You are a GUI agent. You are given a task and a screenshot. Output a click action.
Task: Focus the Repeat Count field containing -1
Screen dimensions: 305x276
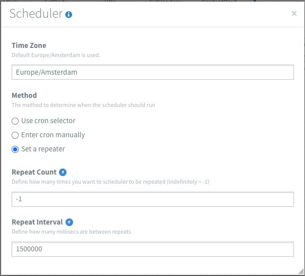pyautogui.click(x=152, y=199)
